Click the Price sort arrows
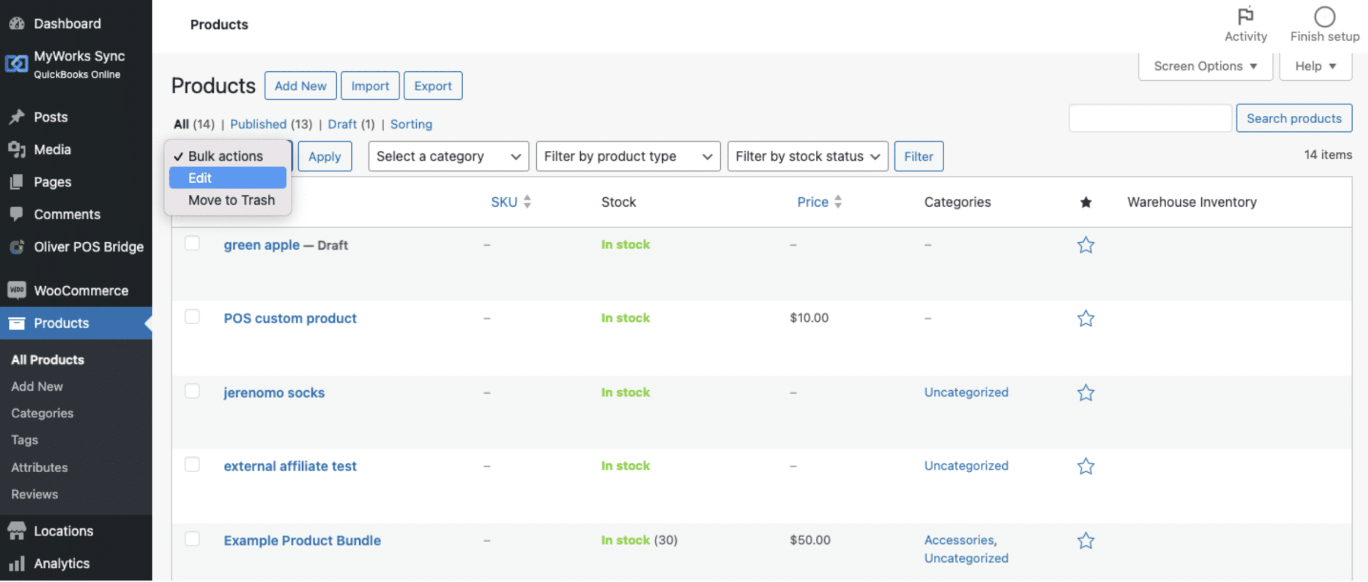 coord(838,202)
